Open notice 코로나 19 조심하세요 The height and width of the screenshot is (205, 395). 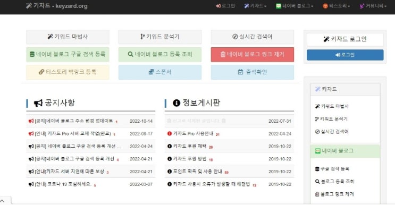(63, 184)
